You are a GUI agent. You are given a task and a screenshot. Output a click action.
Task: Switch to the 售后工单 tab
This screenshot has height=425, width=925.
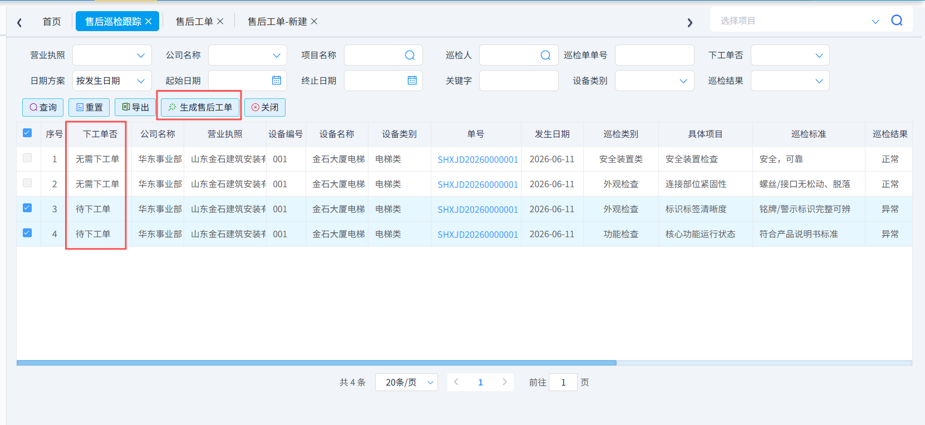click(x=194, y=22)
